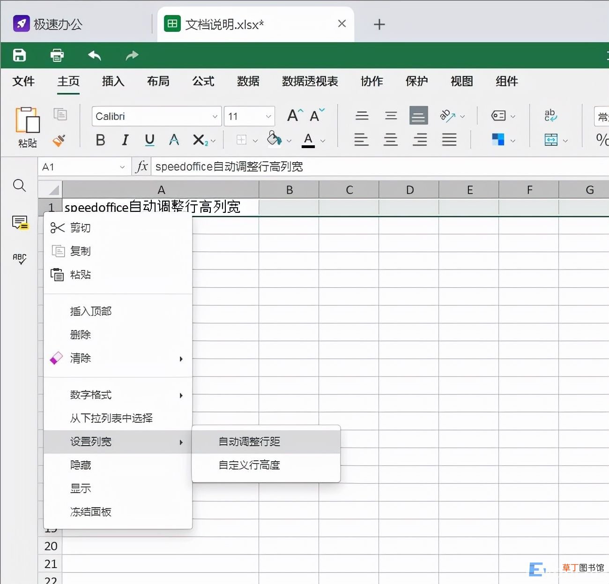This screenshot has height=584, width=609.
Task: Click the formula bar input field
Action: (380, 166)
